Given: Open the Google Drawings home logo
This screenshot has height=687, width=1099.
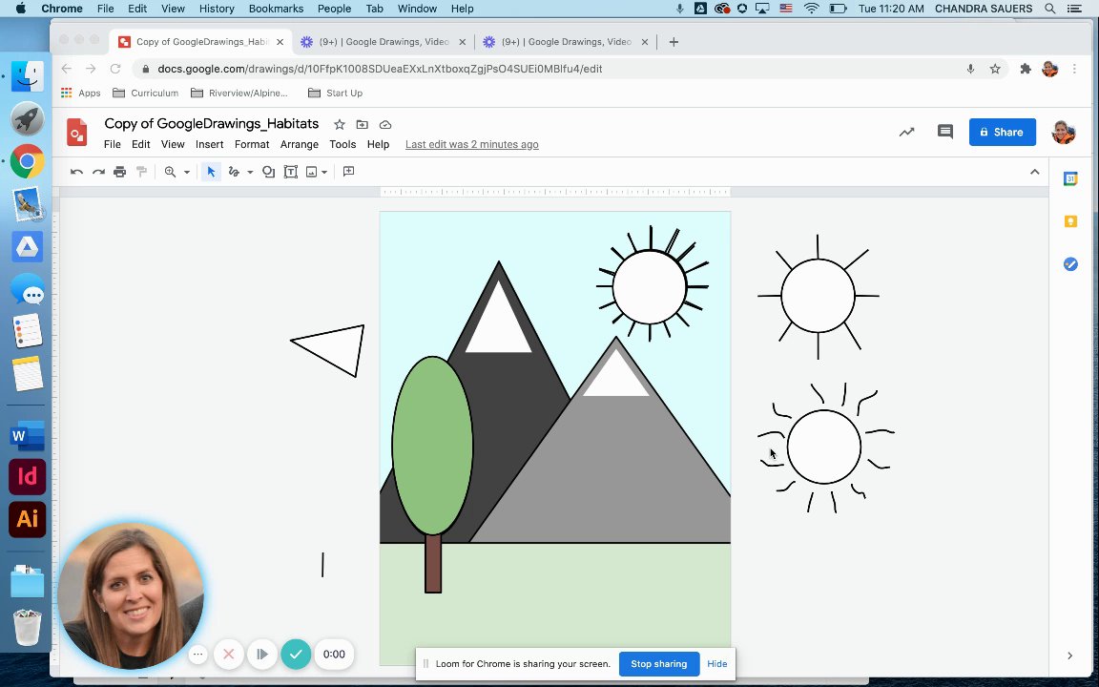Looking at the screenshot, I should coord(77,132).
